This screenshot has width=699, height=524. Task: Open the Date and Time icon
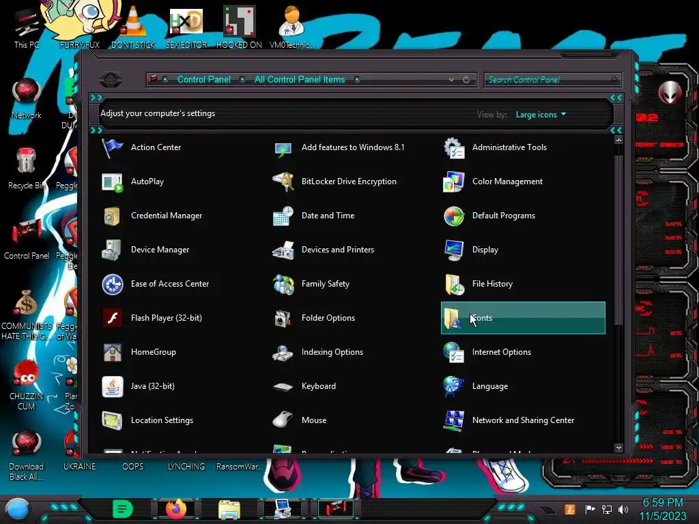(x=283, y=216)
